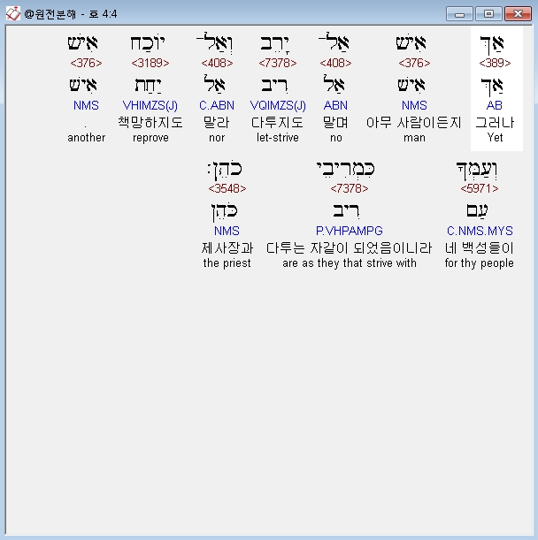This screenshot has width=538, height=540.
Task: Open Strong's number <3189>
Action: pos(150,63)
